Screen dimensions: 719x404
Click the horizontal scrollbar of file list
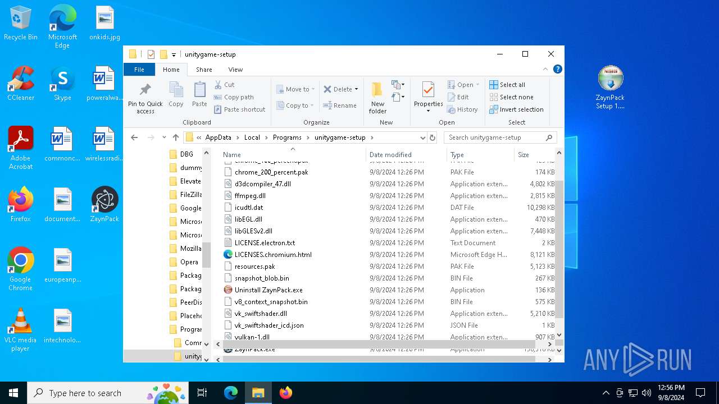pos(379,344)
